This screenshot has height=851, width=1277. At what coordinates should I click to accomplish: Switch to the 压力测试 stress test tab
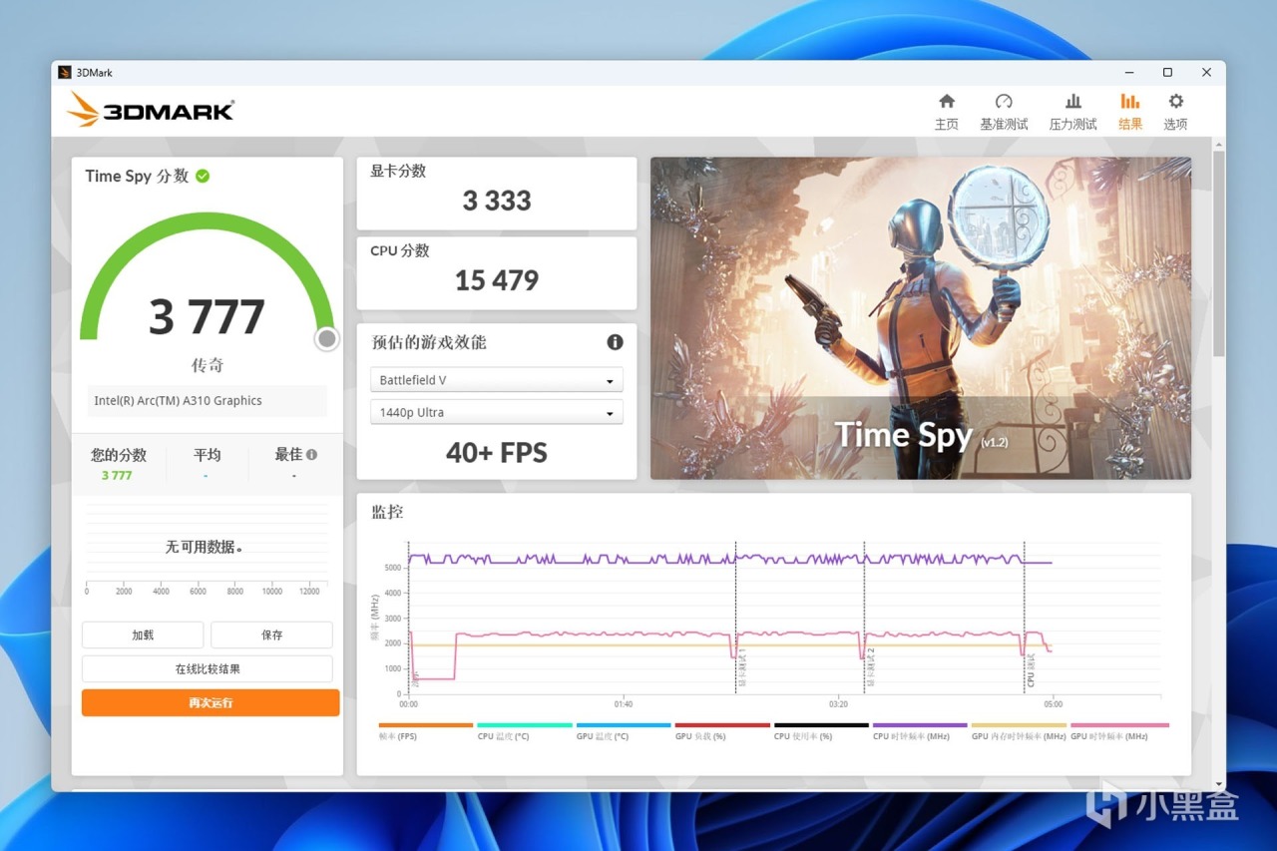coord(1072,112)
